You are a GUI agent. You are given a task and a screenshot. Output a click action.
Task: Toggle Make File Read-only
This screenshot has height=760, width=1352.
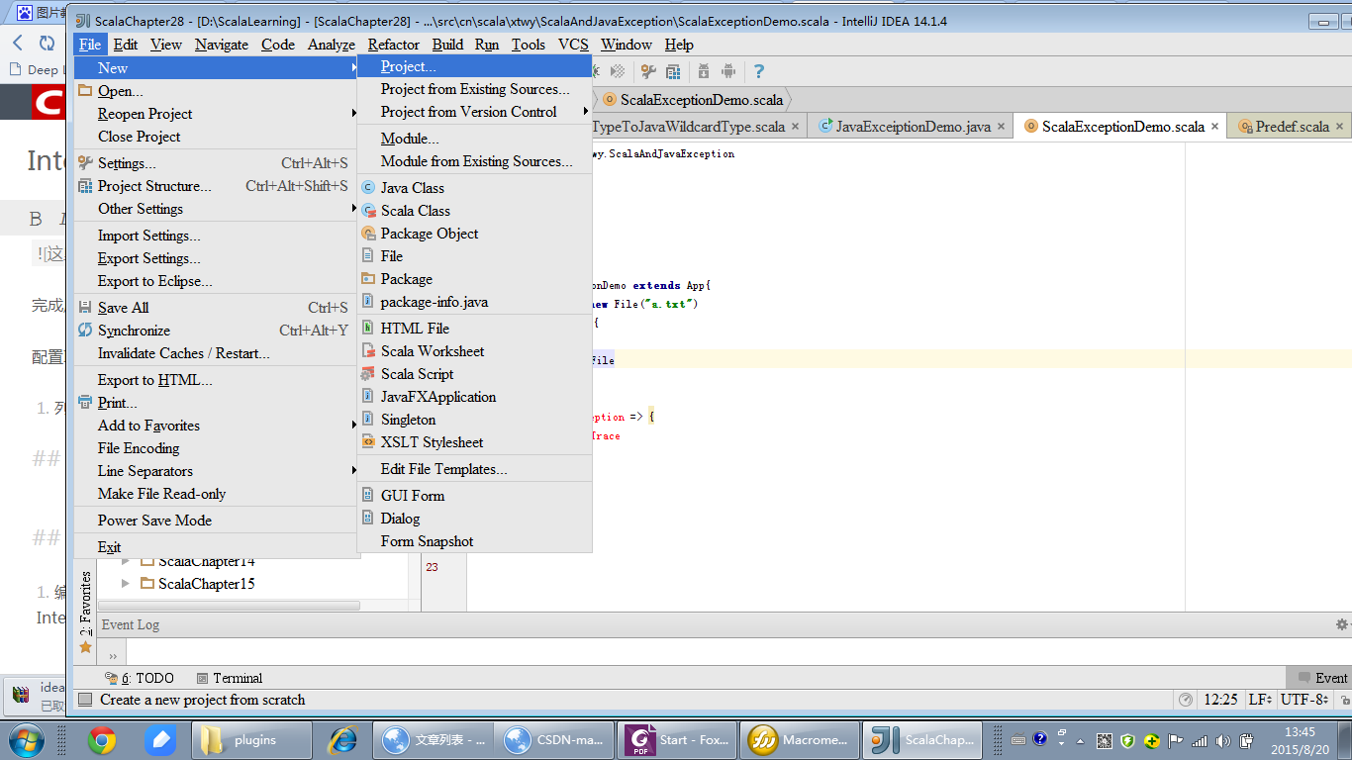click(216, 494)
